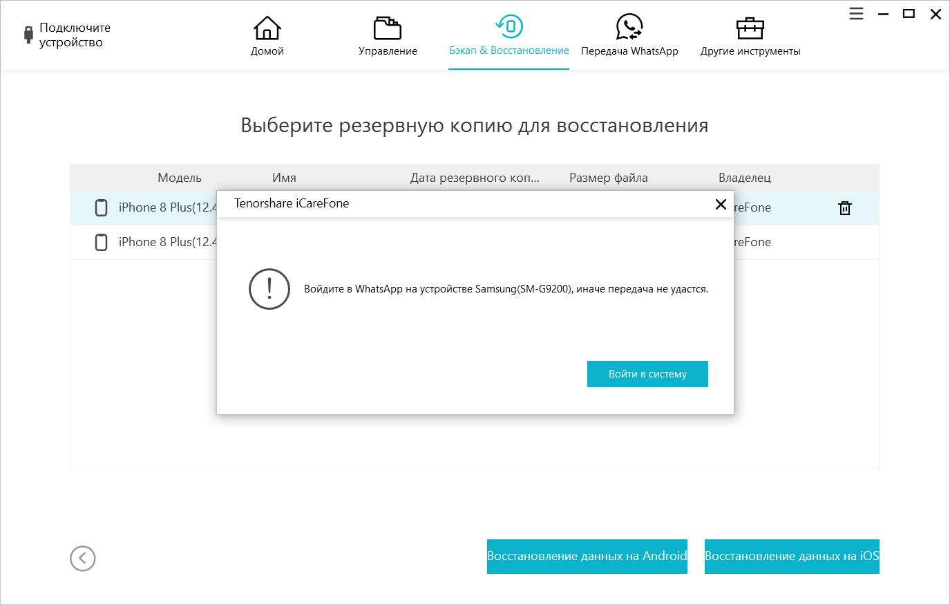The image size is (950, 605).
Task: Click the Samsung(SM-G9200) login warning message
Action: point(506,289)
